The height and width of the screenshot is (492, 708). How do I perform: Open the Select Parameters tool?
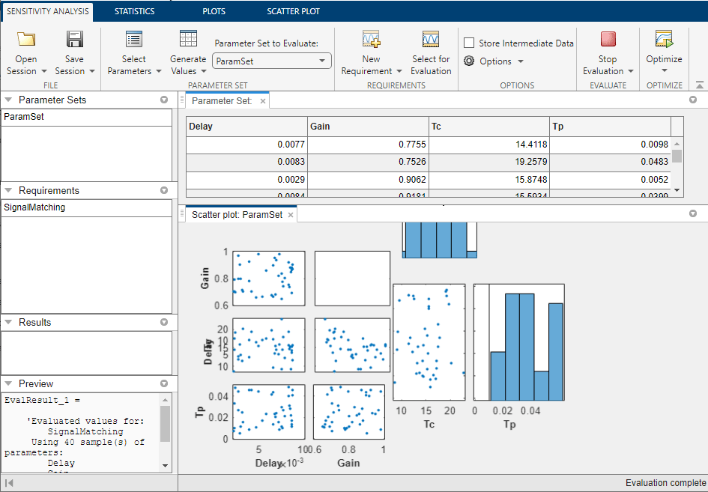134,40
